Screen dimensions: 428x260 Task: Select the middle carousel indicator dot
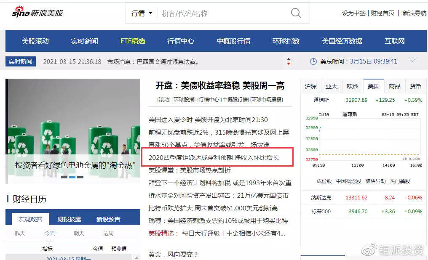tap(72, 177)
